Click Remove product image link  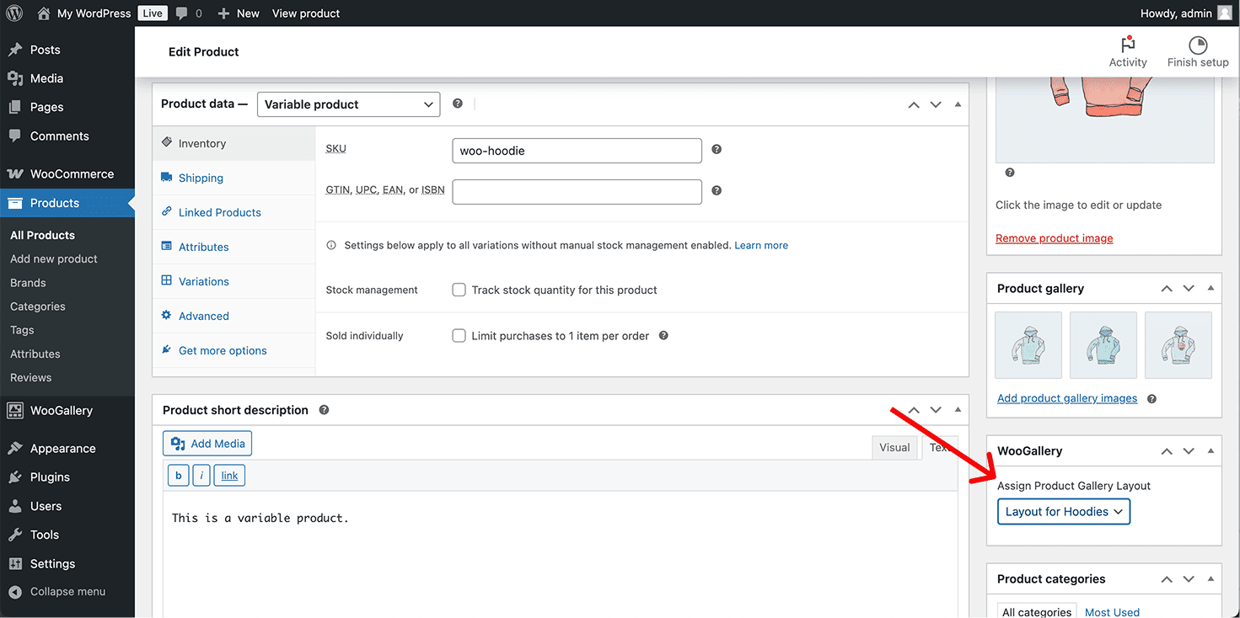click(x=1054, y=238)
